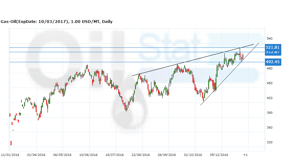Click the partially hidden 512.87 price tag
286x160 pixels.
click(x=272, y=52)
